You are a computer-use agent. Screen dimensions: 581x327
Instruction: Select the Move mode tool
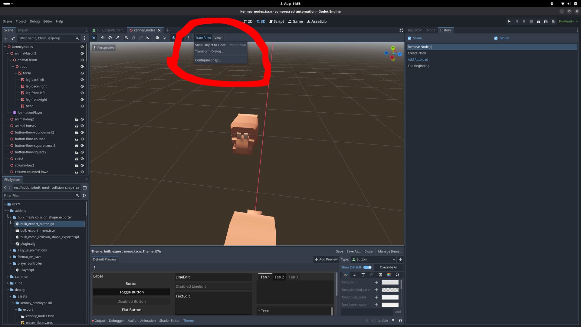point(103,38)
